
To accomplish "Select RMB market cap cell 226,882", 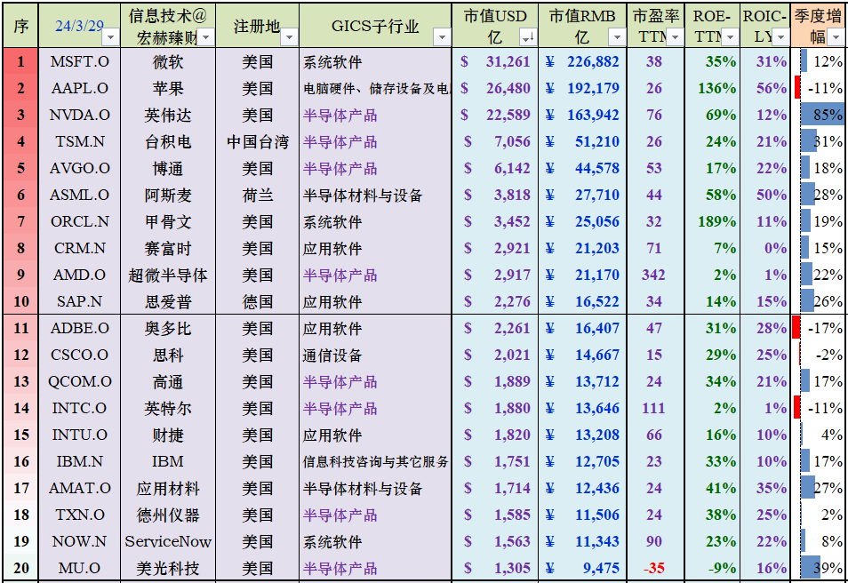I will (x=582, y=61).
